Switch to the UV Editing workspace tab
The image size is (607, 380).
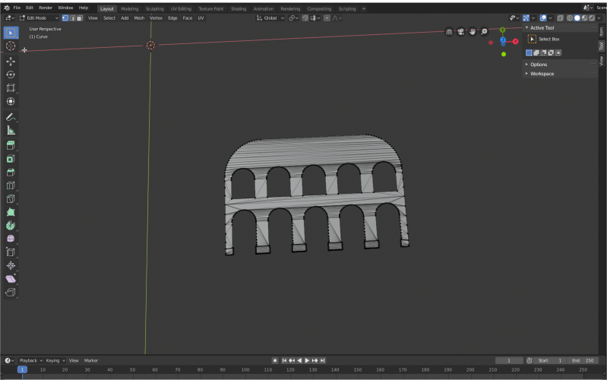[181, 8]
